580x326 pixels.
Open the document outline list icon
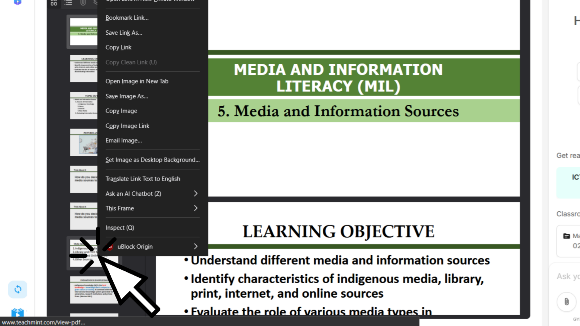point(68,3)
